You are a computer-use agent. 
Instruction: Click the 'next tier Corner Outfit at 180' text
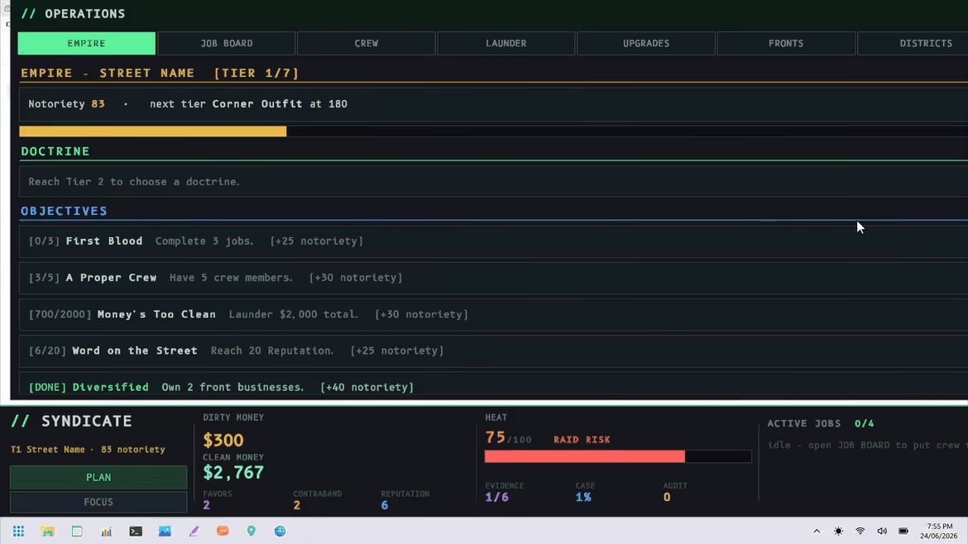(x=248, y=104)
